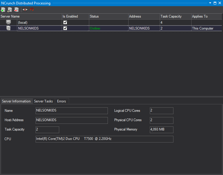Click the red reset arrow toolbar icon

point(32,10)
